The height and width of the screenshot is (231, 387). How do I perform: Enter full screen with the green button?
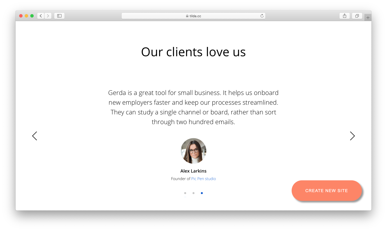[32, 16]
